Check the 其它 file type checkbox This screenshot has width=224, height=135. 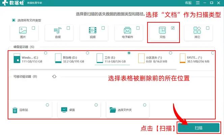pos(208,28)
